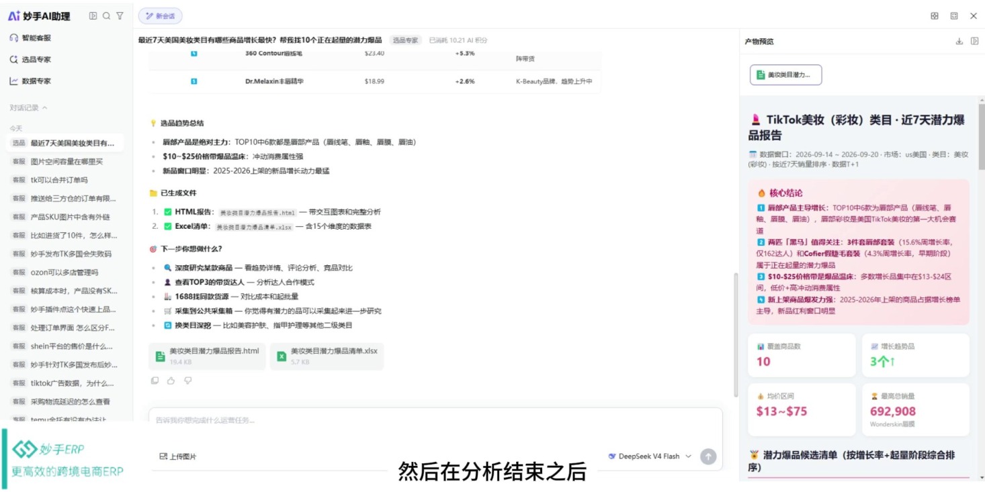The height and width of the screenshot is (492, 985).
Task: Open conversation 妙手发布TK多国会失败吗
Action: pyautogui.click(x=65, y=254)
